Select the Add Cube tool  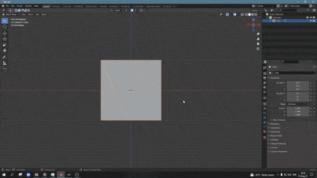click(x=4, y=70)
